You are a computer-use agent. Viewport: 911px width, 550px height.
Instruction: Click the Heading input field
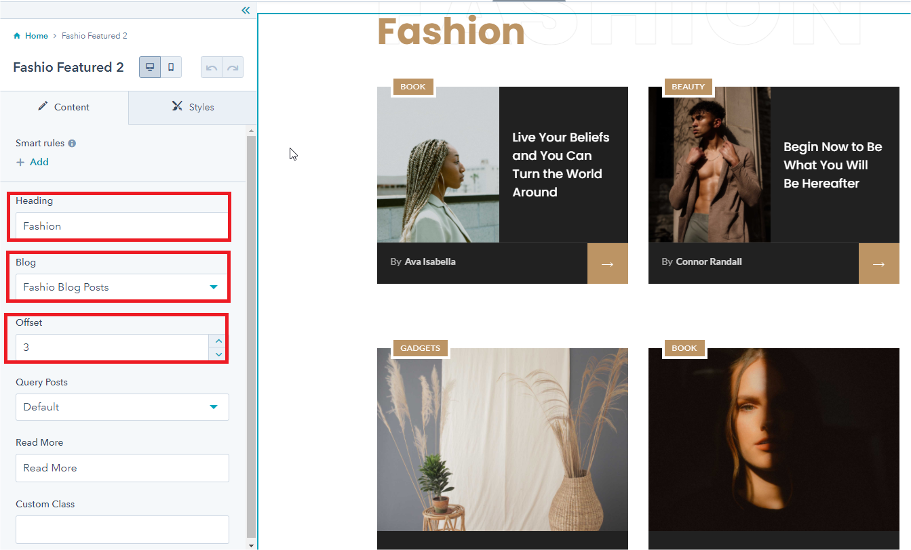pos(122,226)
